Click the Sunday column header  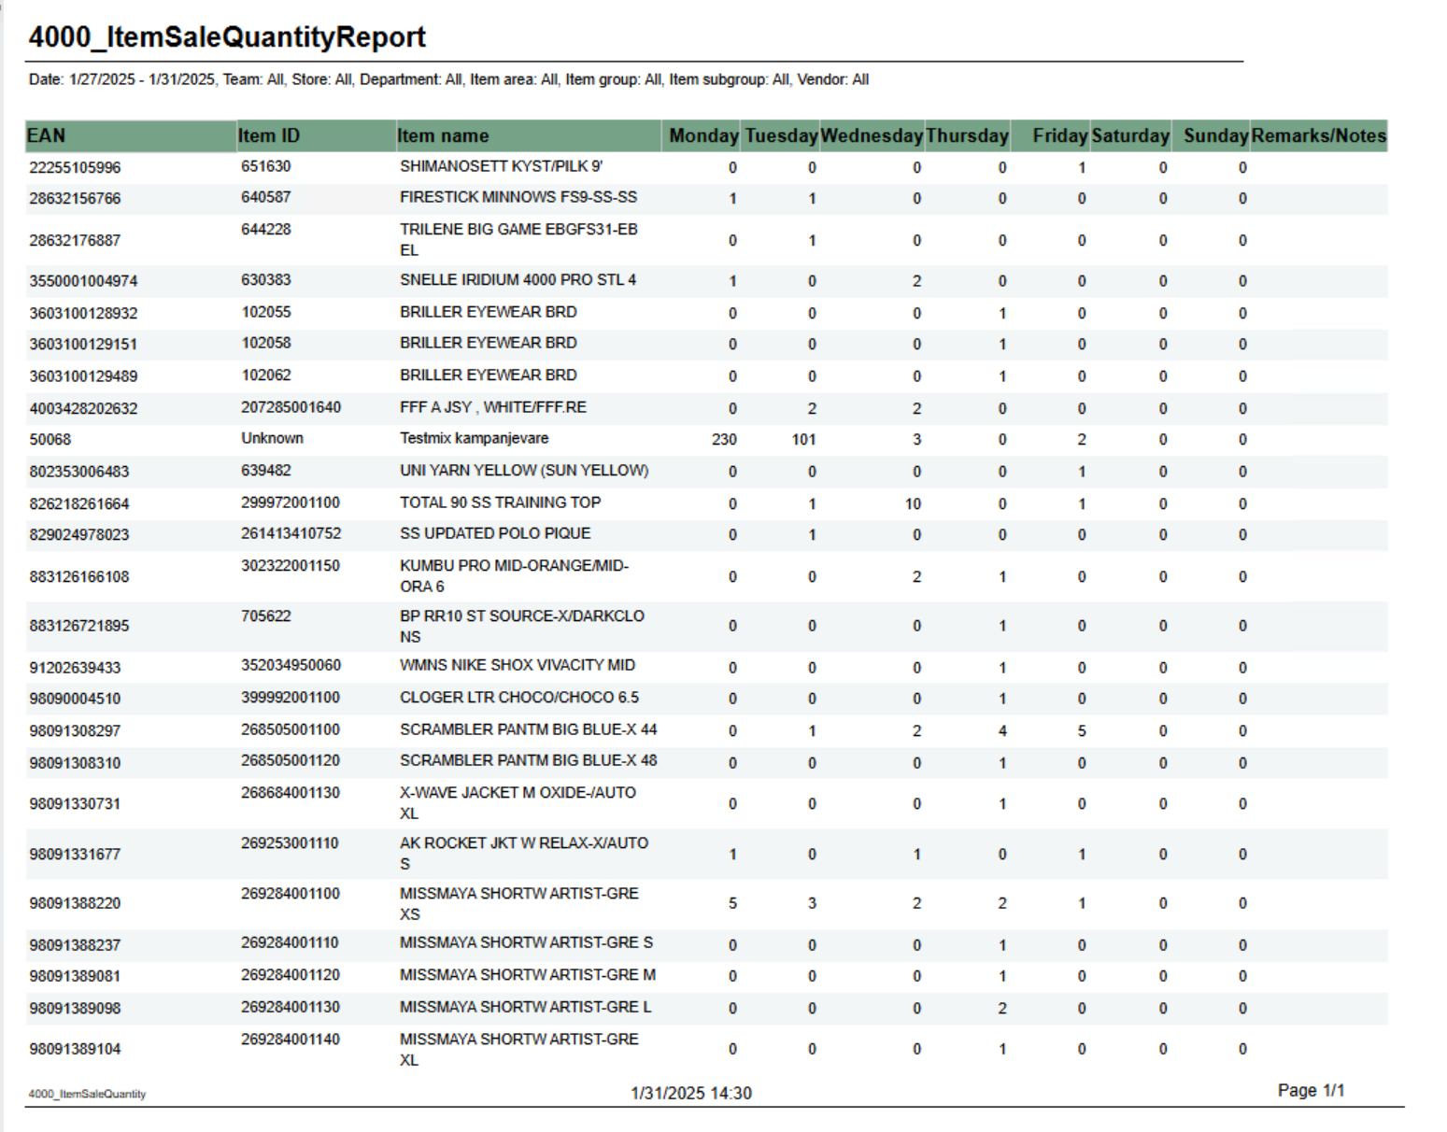point(1215,136)
